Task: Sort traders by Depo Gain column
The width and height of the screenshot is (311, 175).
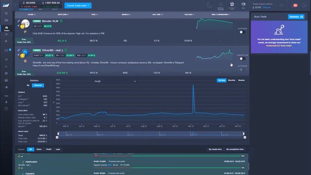Action: [63, 15]
